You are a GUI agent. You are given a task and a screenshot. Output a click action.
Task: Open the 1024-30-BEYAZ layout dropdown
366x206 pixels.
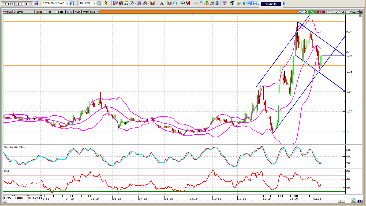tap(67, 3)
